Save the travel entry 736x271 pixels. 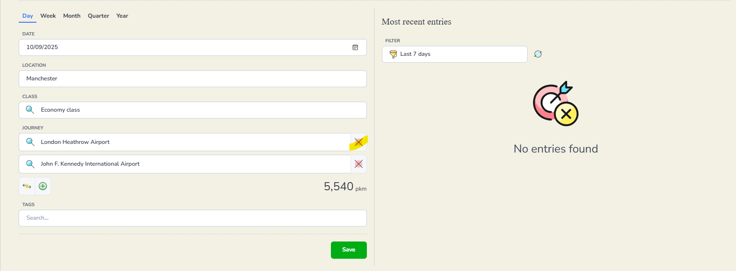point(349,250)
